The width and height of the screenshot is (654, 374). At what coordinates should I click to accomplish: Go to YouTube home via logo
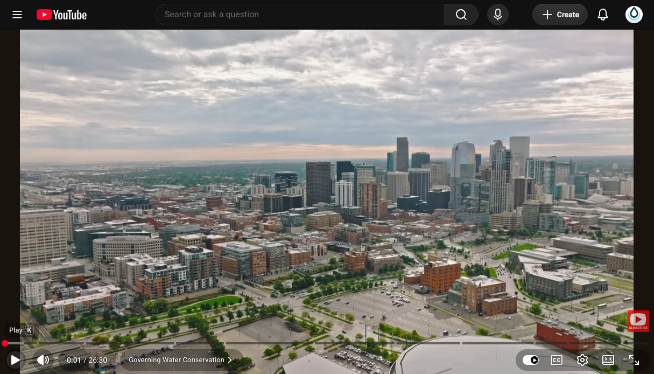point(61,15)
